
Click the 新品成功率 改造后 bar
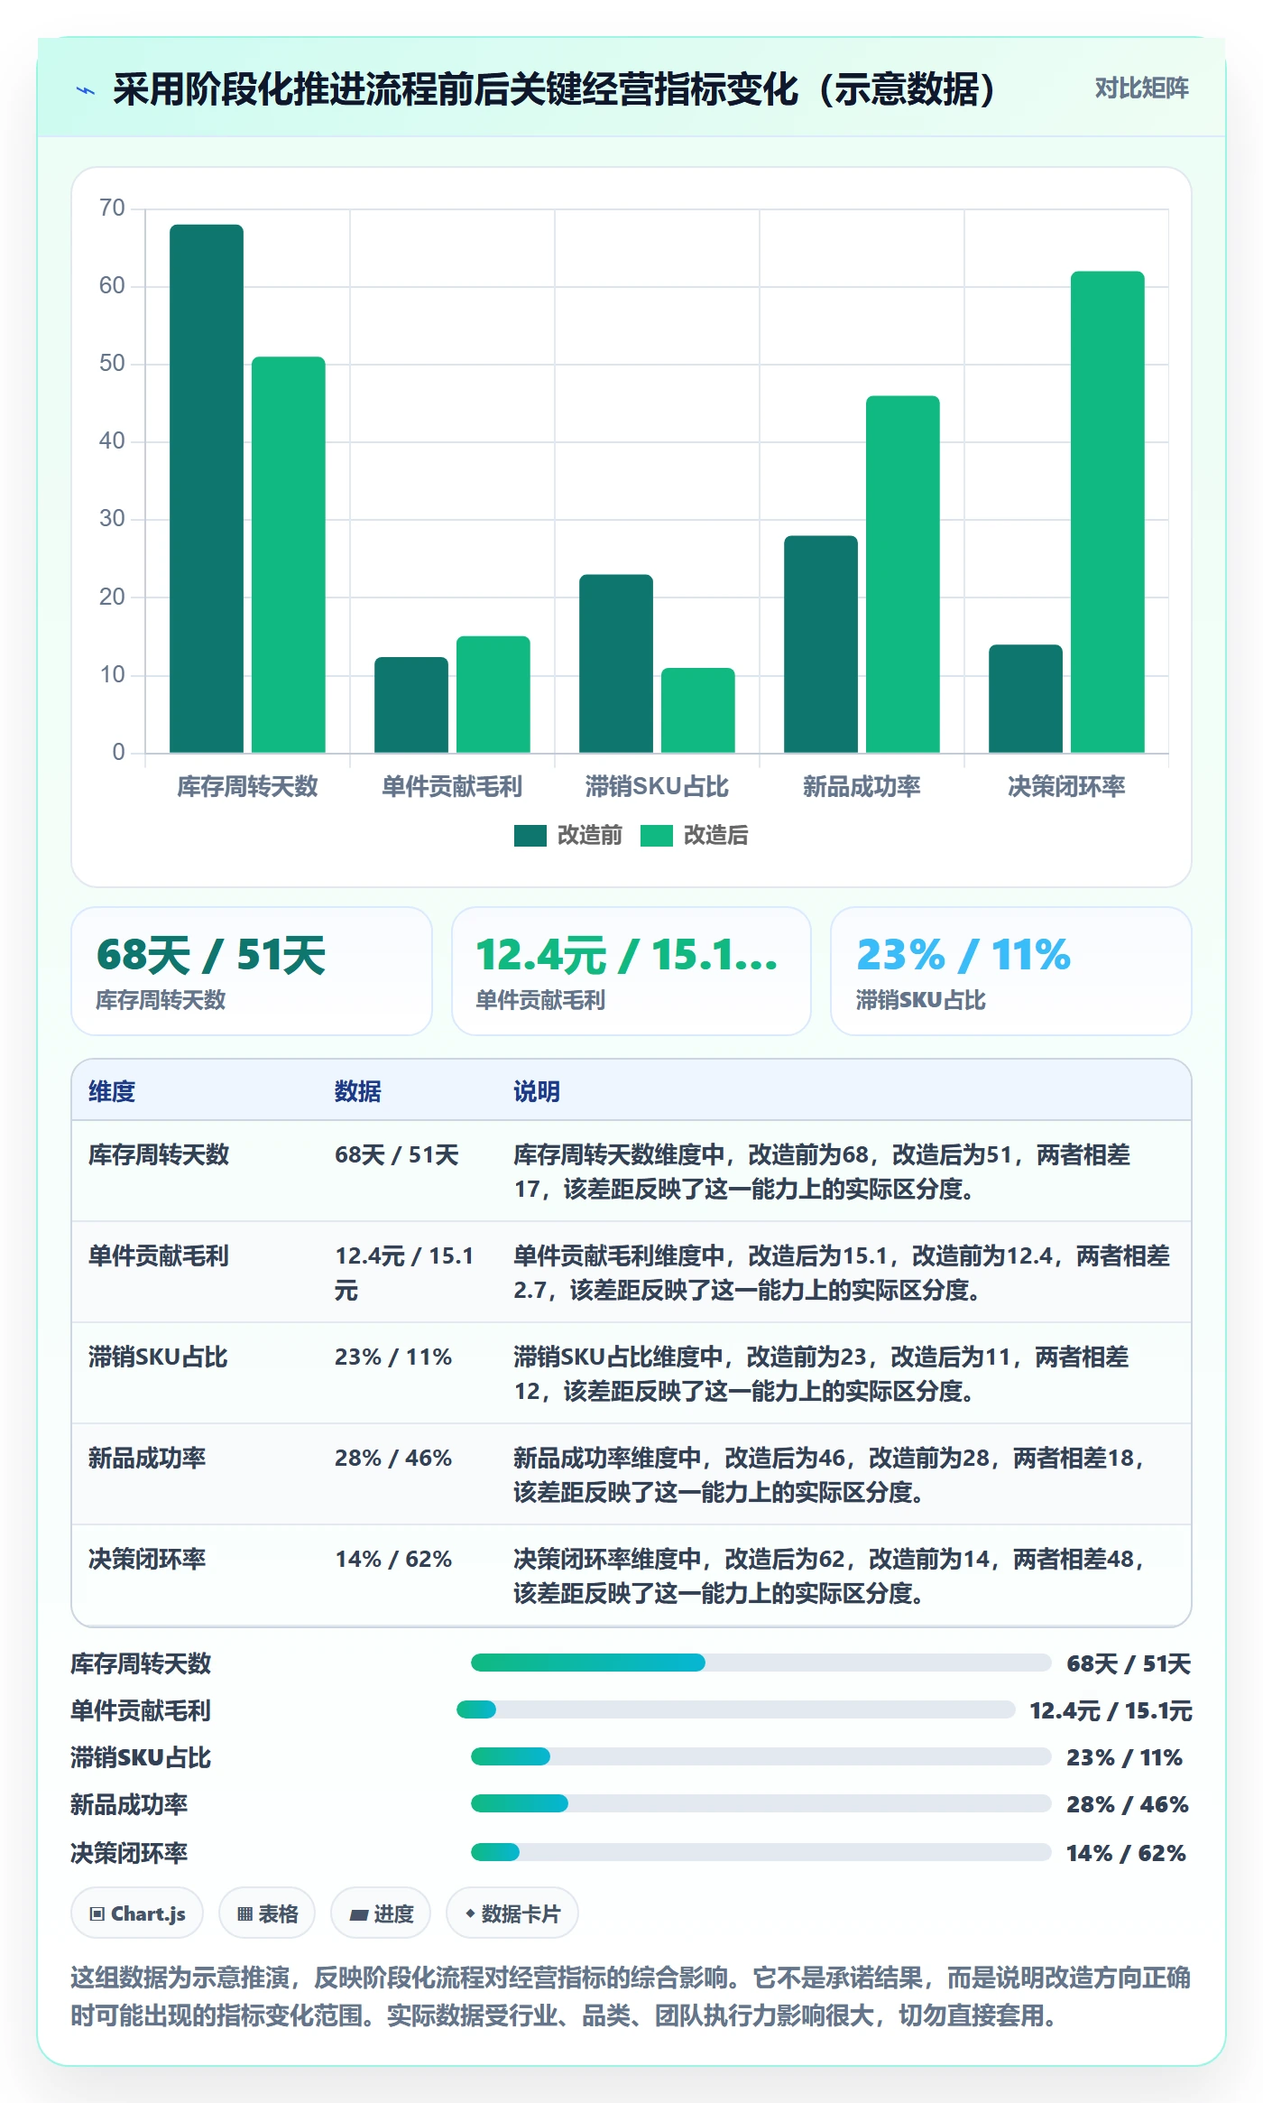(x=903, y=574)
